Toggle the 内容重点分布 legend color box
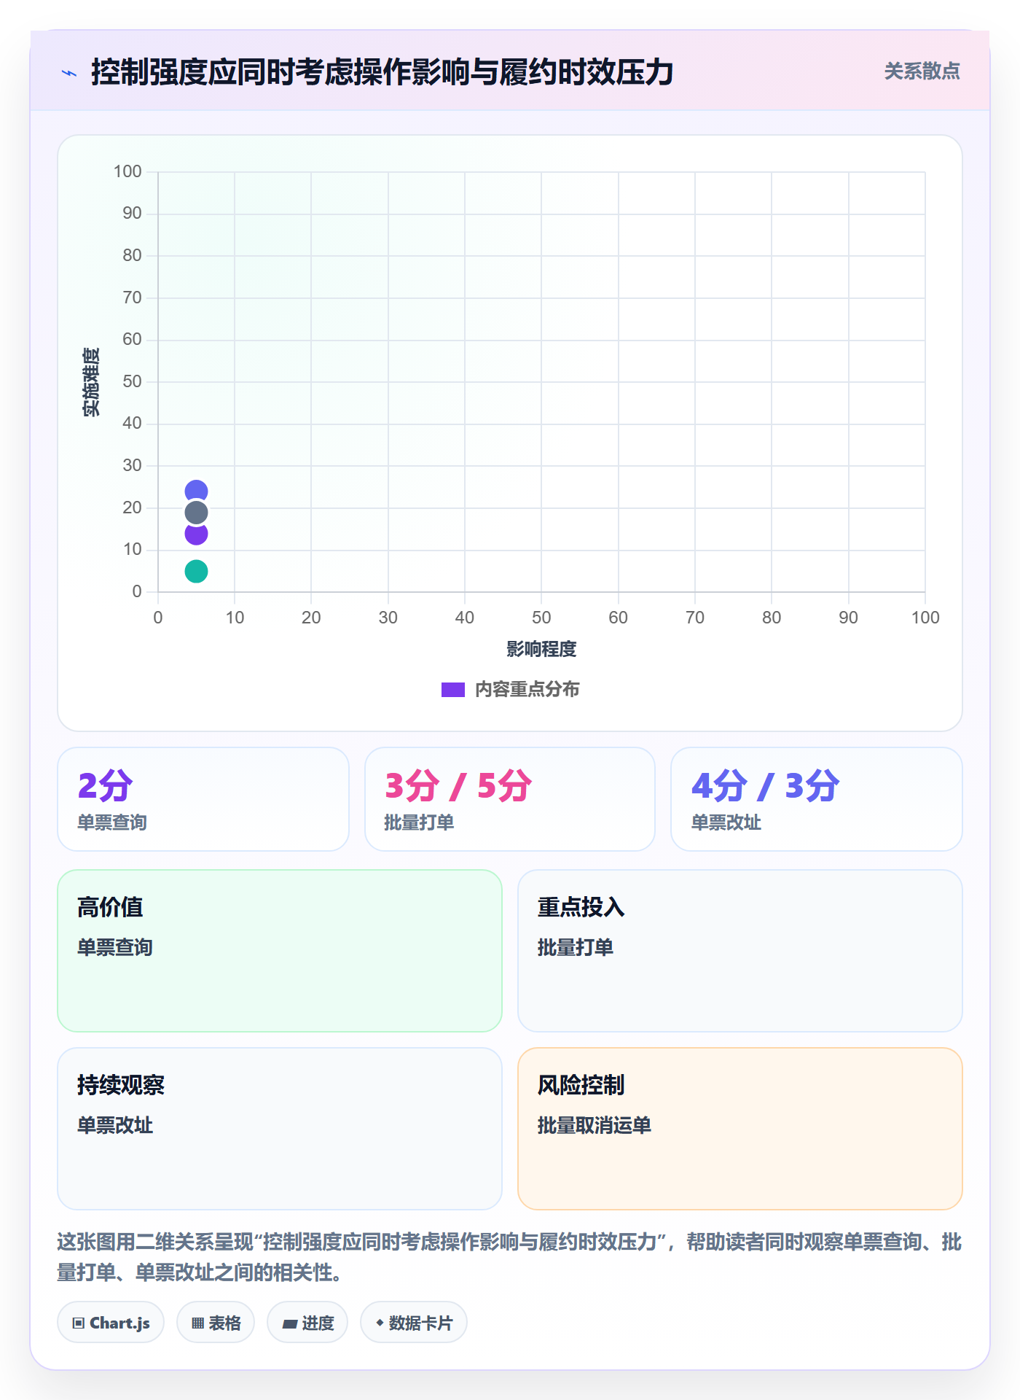The height and width of the screenshot is (1400, 1020). pos(453,690)
